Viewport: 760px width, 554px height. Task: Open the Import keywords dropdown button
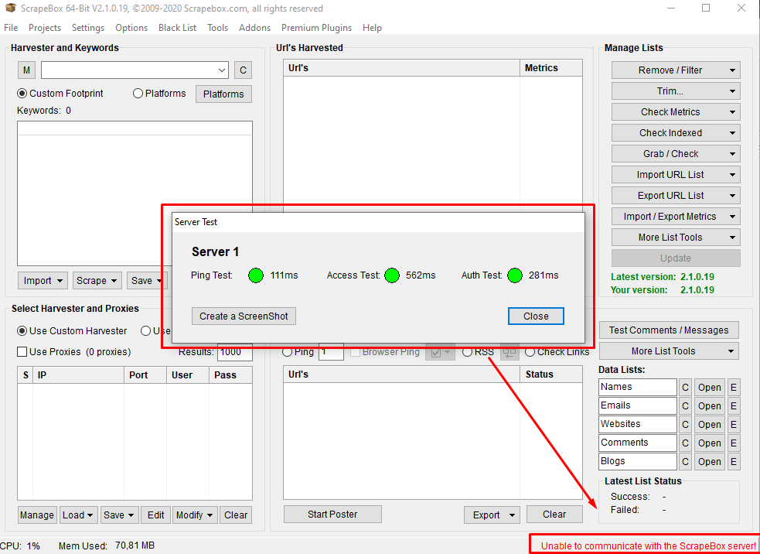(x=43, y=280)
